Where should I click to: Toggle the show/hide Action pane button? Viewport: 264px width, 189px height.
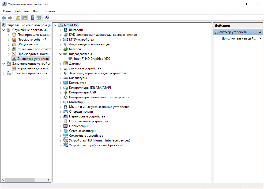39,18
